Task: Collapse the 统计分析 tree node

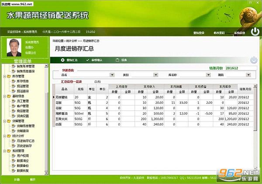Action: [x=5, y=136]
